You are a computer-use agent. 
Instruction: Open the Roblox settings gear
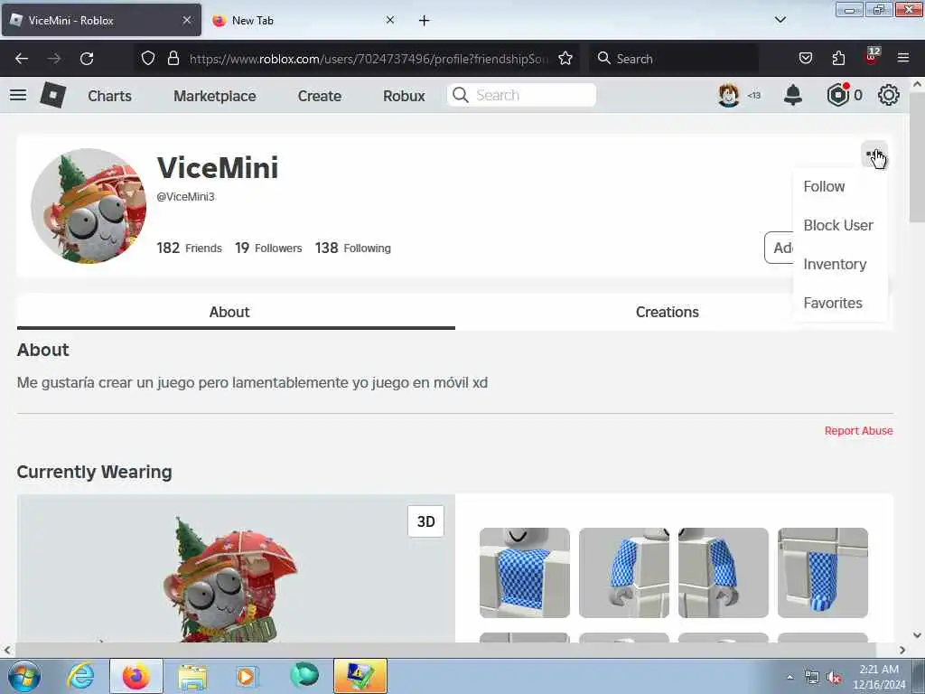889,95
